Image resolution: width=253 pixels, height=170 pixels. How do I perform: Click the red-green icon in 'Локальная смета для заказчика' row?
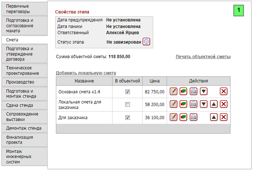pos(183,104)
